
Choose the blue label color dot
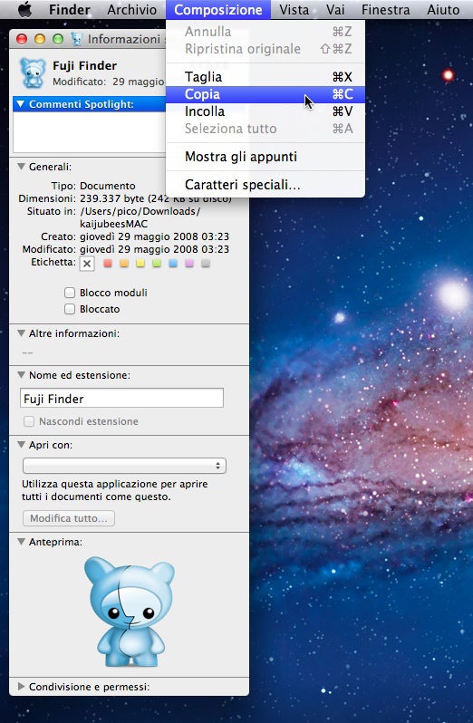pos(173,264)
